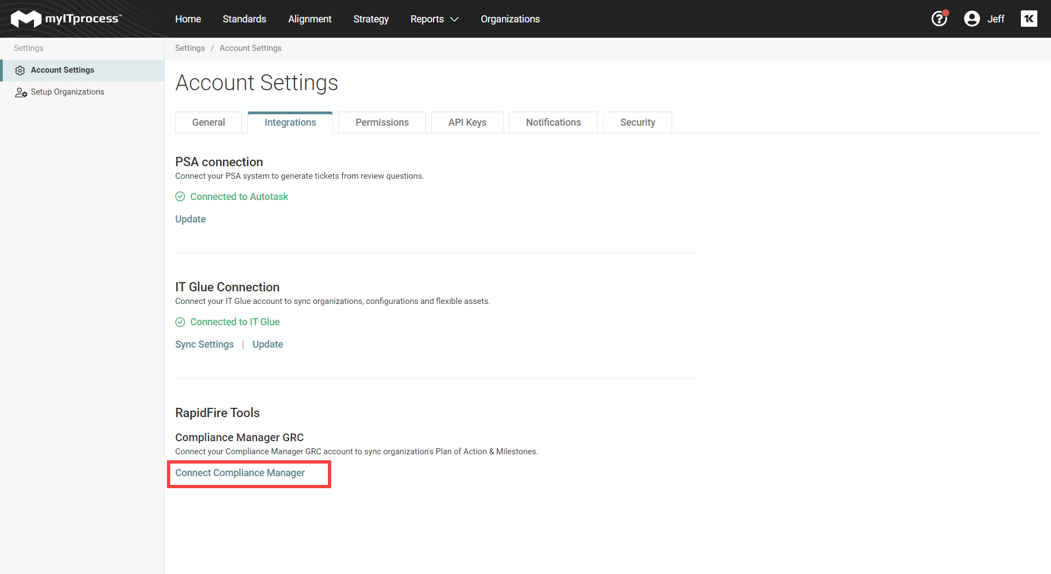Click the 'IT Glue Connection' heading
The image size is (1051, 574).
click(x=227, y=287)
